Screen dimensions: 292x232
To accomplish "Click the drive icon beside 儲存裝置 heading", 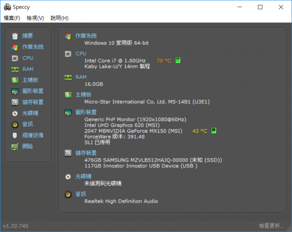I will [x=68, y=153].
